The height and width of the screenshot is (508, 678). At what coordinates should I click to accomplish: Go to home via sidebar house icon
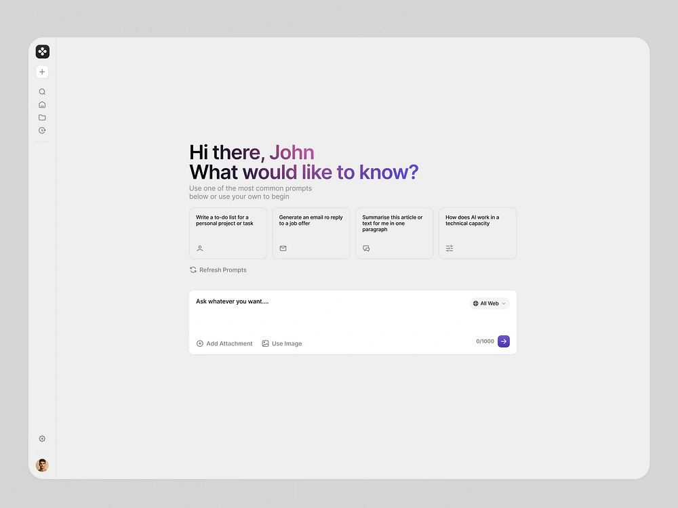point(42,104)
